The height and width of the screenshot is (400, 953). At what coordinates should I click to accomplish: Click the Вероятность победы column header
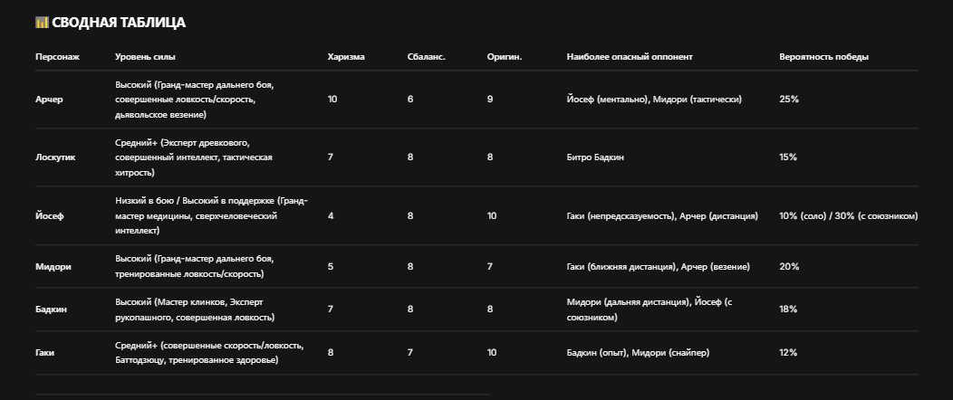point(824,57)
